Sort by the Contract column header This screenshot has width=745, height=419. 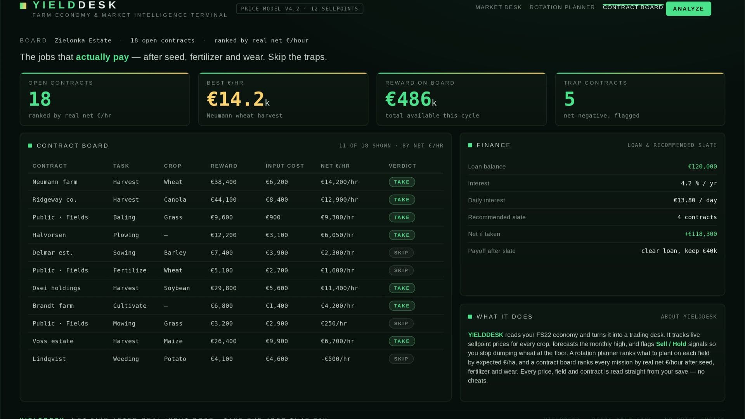point(50,166)
